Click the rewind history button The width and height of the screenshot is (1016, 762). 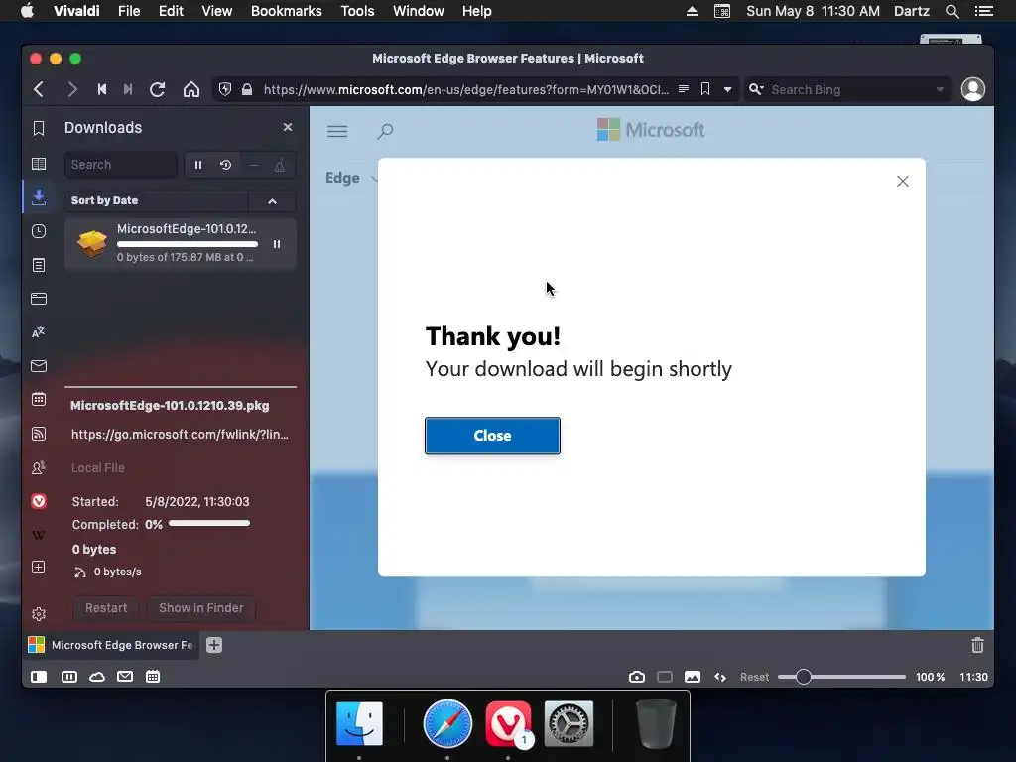click(102, 89)
